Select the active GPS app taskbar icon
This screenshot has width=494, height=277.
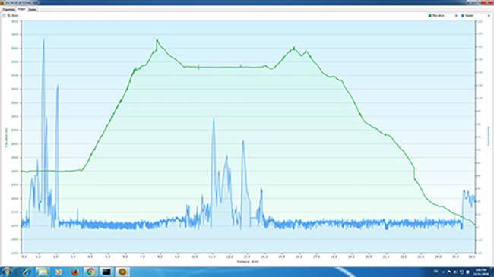point(122,272)
